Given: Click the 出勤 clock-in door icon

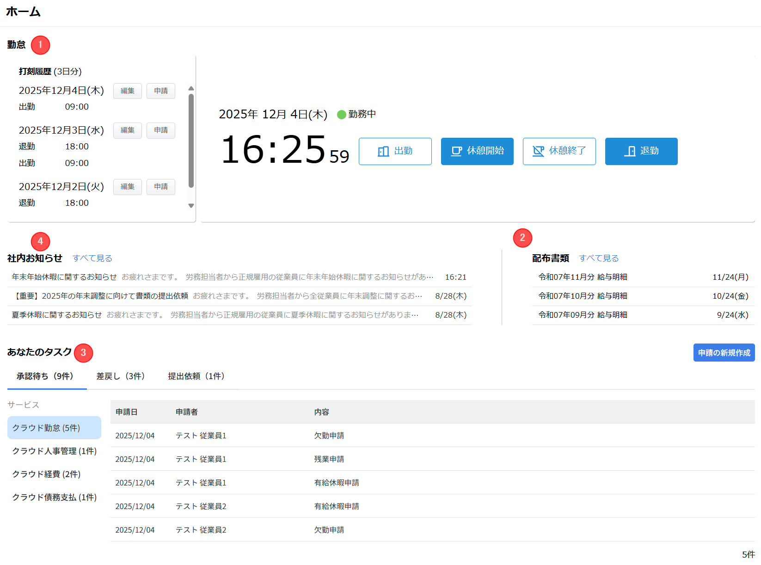Looking at the screenshot, I should click(383, 151).
